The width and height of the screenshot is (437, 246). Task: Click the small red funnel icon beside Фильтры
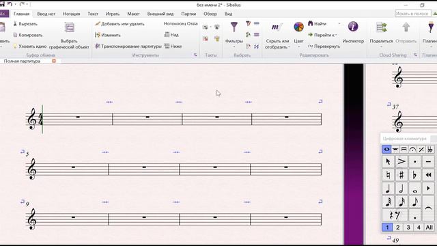tap(248, 23)
